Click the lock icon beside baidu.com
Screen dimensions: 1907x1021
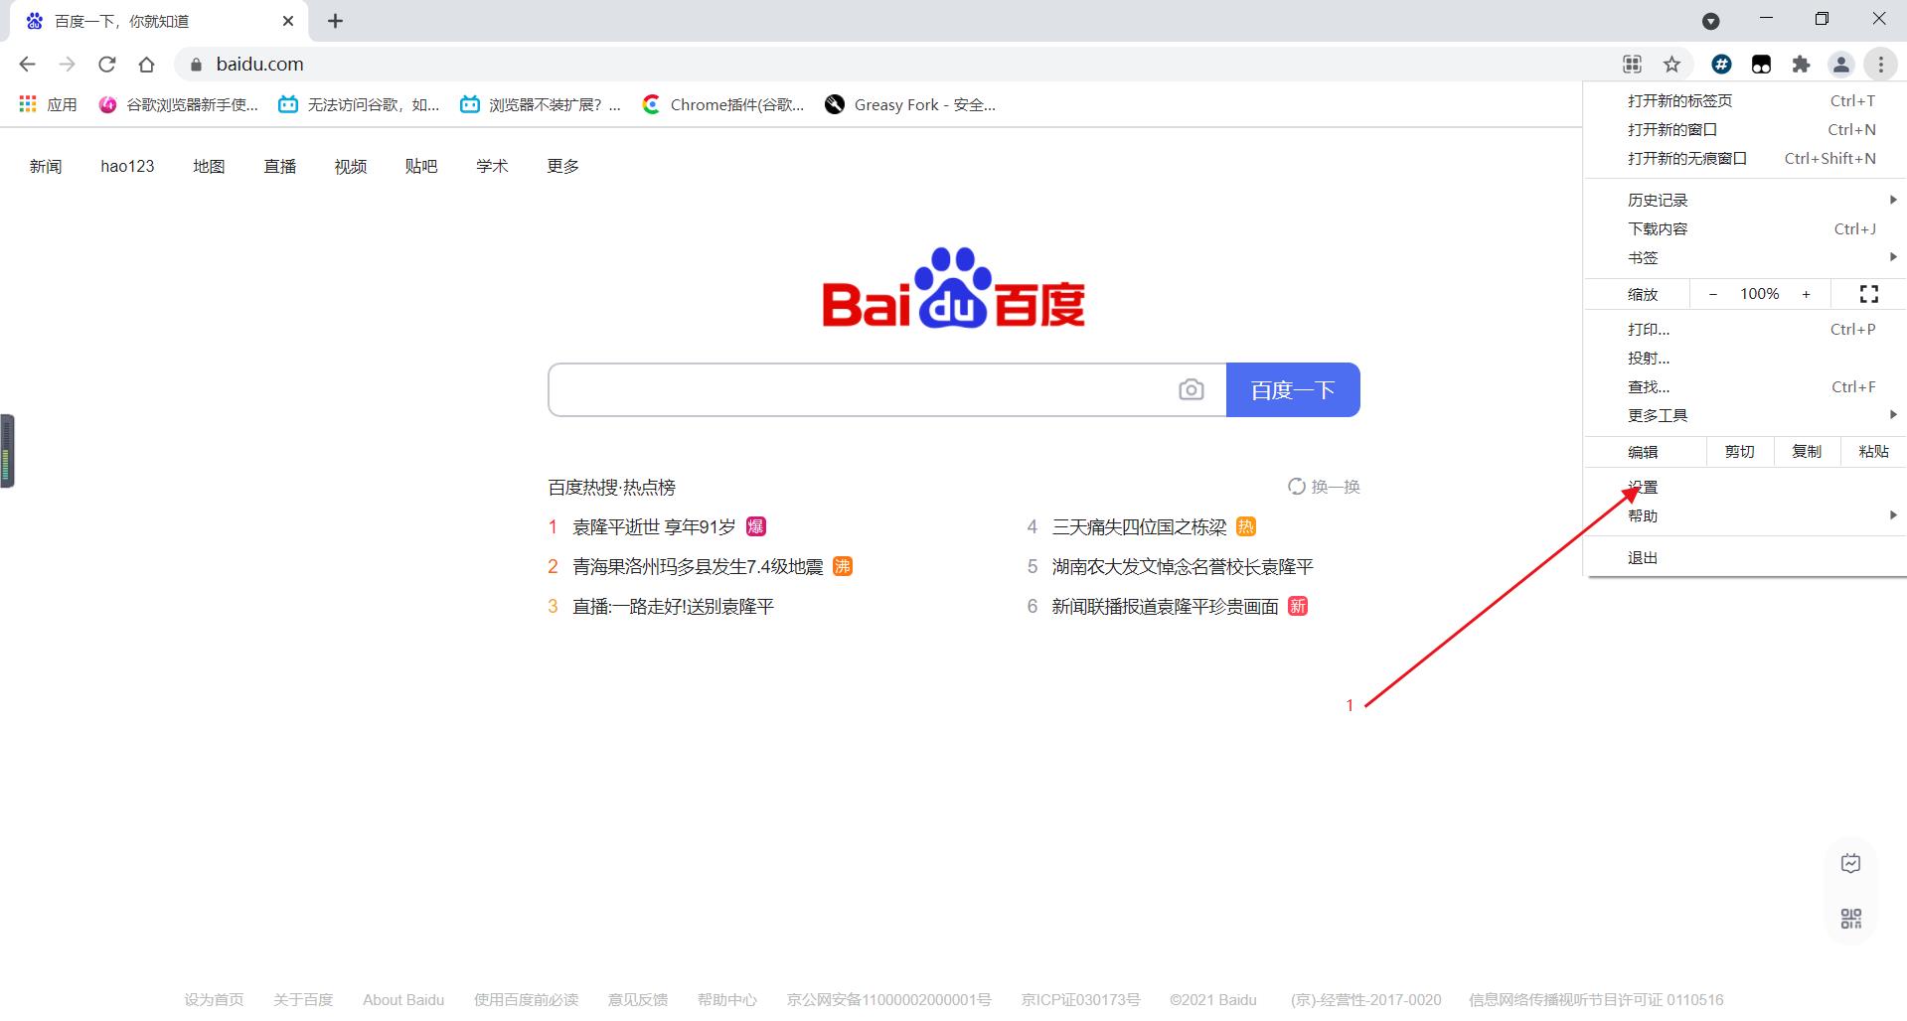pyautogui.click(x=196, y=65)
